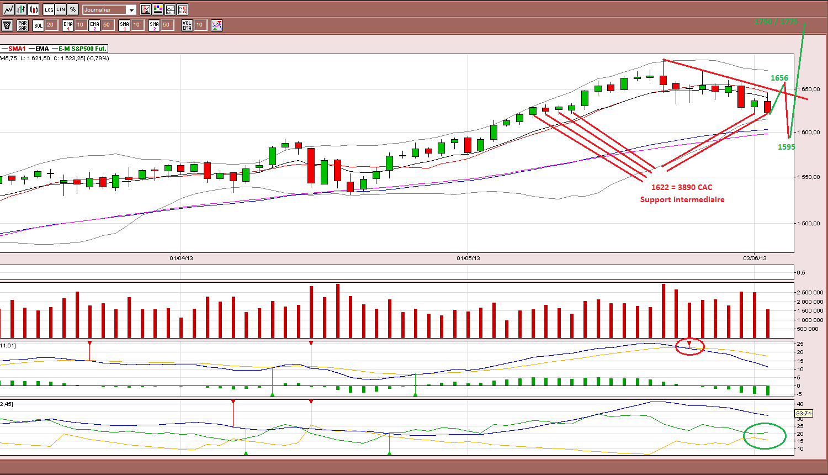Edit the SMA 1 period field
This screenshot has width=828, height=475.
tap(137, 25)
